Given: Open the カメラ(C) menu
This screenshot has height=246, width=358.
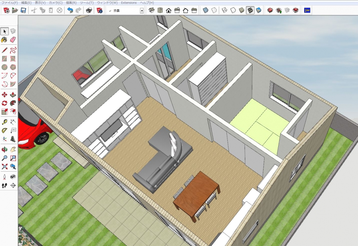Looking at the screenshot, I should (x=56, y=3).
